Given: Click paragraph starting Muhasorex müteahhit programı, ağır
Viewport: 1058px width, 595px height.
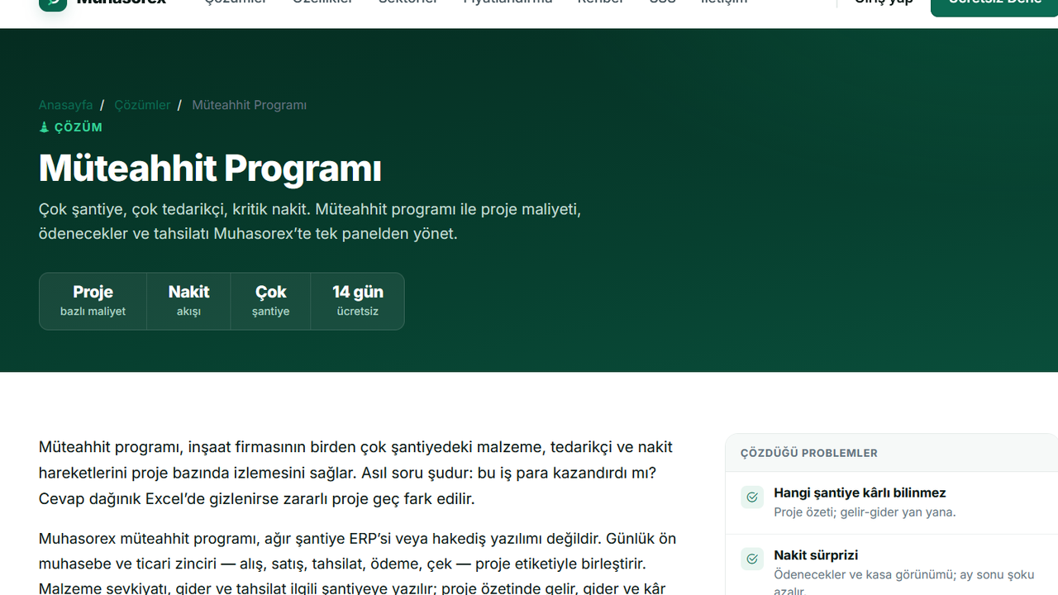Looking at the screenshot, I should point(358,564).
